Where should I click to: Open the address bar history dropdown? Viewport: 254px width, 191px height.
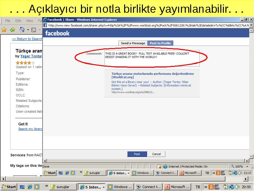(x=251, y=25)
